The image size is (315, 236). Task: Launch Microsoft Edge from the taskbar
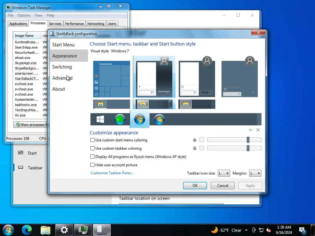click(x=27, y=230)
